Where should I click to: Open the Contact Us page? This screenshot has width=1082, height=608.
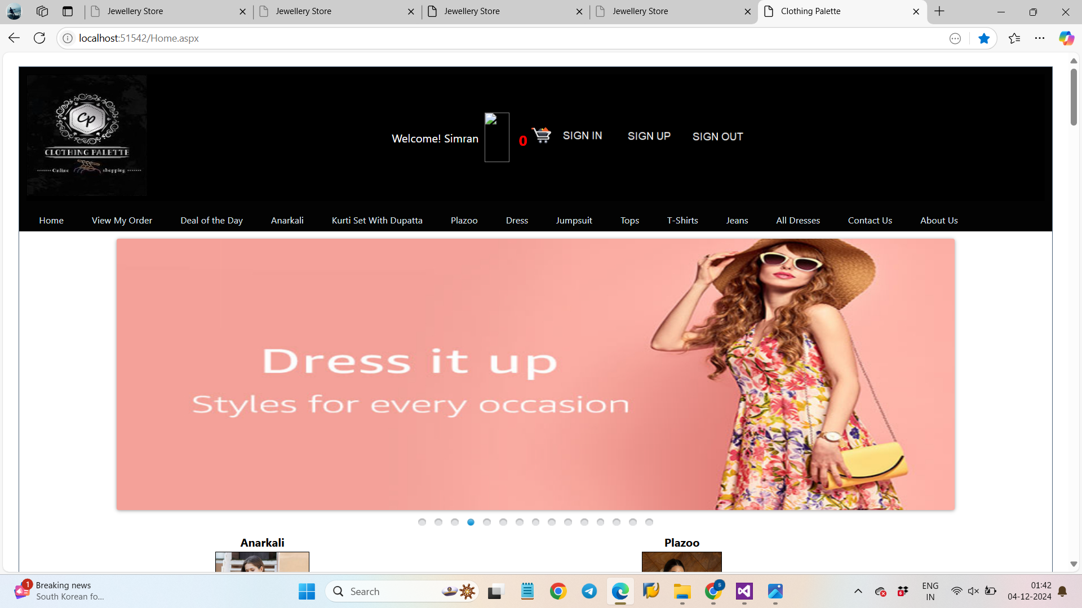[x=870, y=220]
